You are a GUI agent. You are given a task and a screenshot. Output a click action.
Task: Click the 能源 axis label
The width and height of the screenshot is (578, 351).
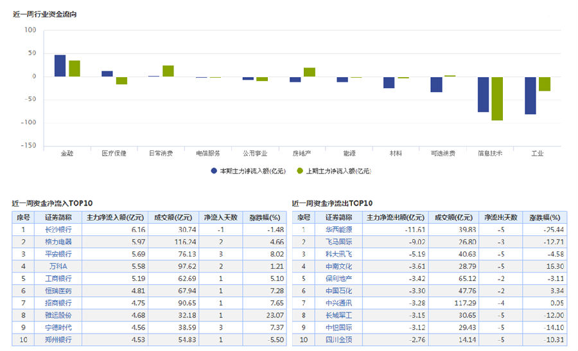click(349, 153)
